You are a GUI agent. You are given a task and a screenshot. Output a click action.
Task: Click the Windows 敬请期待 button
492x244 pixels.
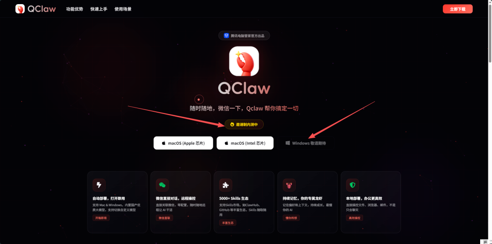point(306,143)
